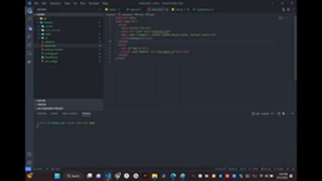Image resolution: width=322 pixels, height=181 pixels.
Task: Click the kill terminal trash icon
Action: click(283, 114)
